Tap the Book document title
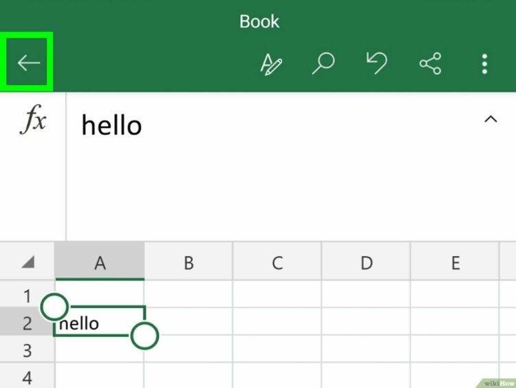Image resolution: width=516 pixels, height=388 pixels. (257, 21)
